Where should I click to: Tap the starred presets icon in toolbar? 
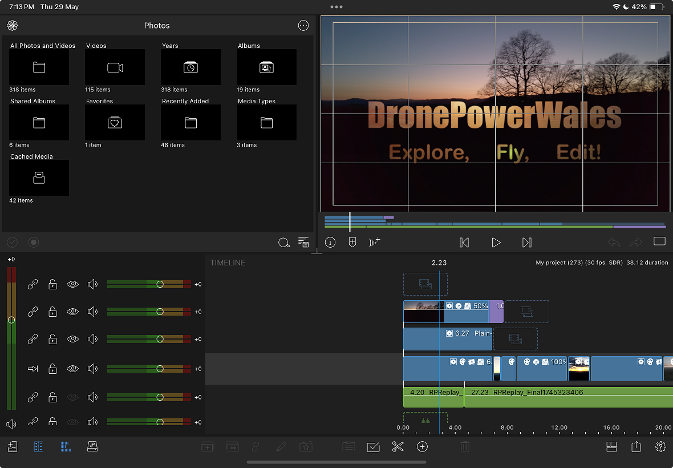[x=306, y=447]
